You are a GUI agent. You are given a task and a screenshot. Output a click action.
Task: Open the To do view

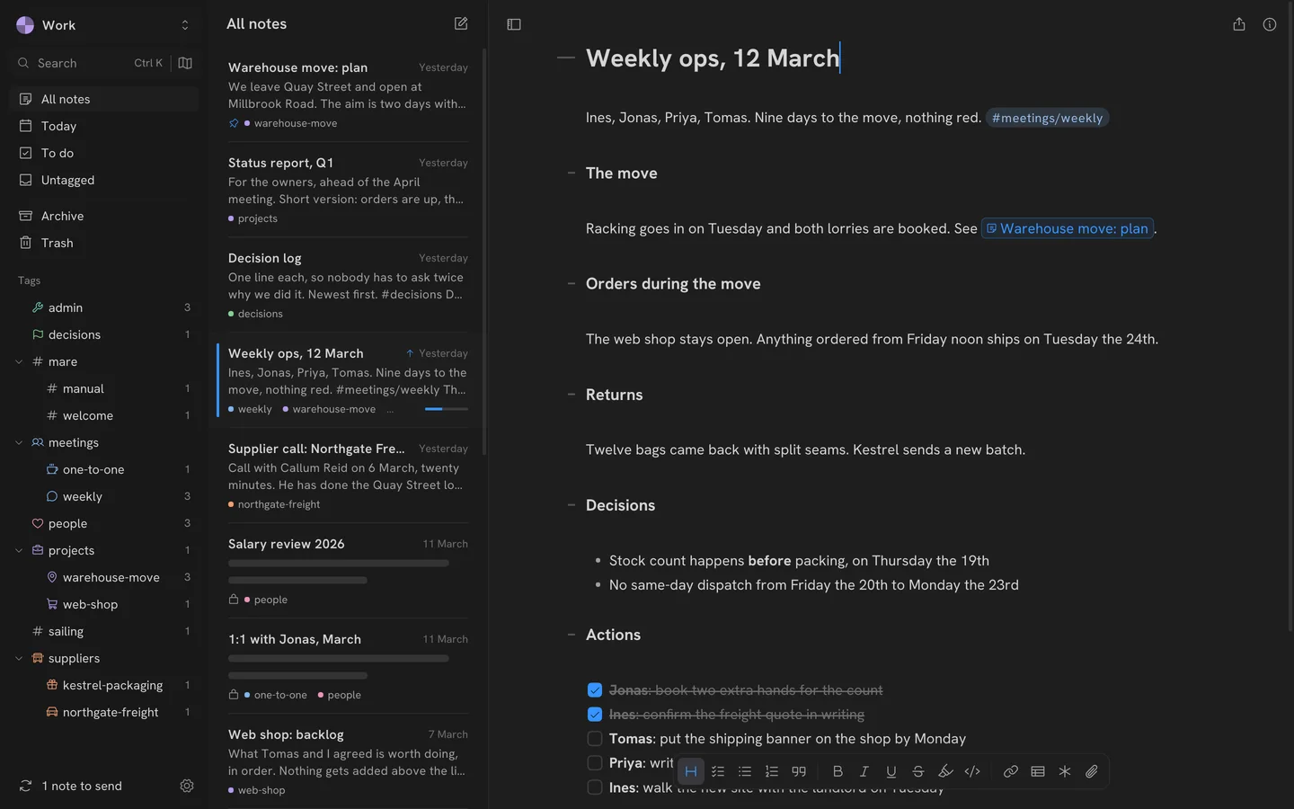[104, 153]
